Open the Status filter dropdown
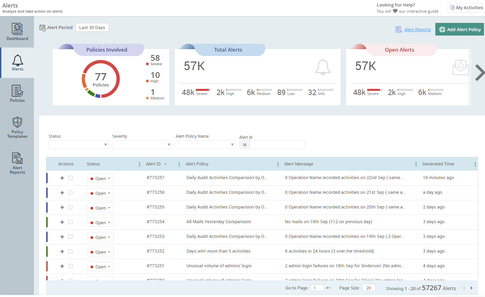This screenshot has width=485, height=297. point(78,145)
